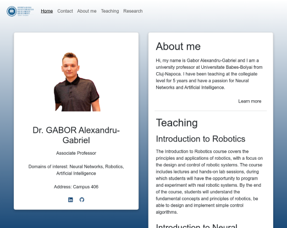Click the Domains of interest text
Viewport: 287px width, 228px height.
[x=76, y=170]
